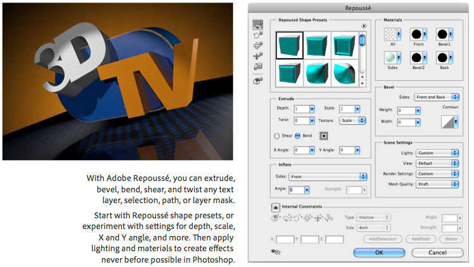
Task: Open the Mesh Quality dropdown
Action: click(437, 184)
